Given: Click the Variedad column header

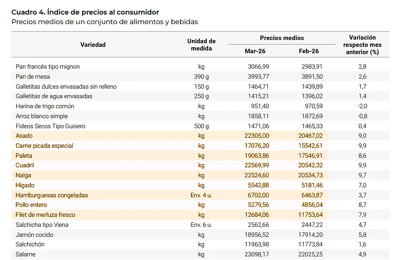Looking at the screenshot, I should coord(93,45).
